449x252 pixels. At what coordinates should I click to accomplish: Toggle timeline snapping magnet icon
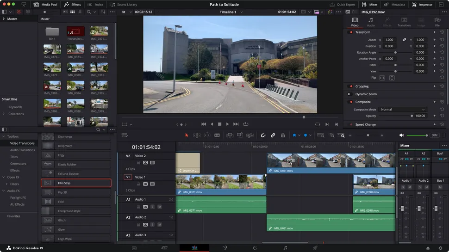263,135
